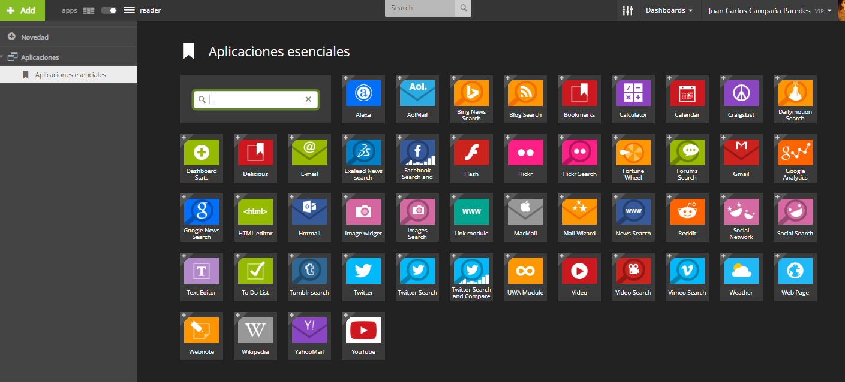Open the user account VIP dropdown

[x=770, y=10]
